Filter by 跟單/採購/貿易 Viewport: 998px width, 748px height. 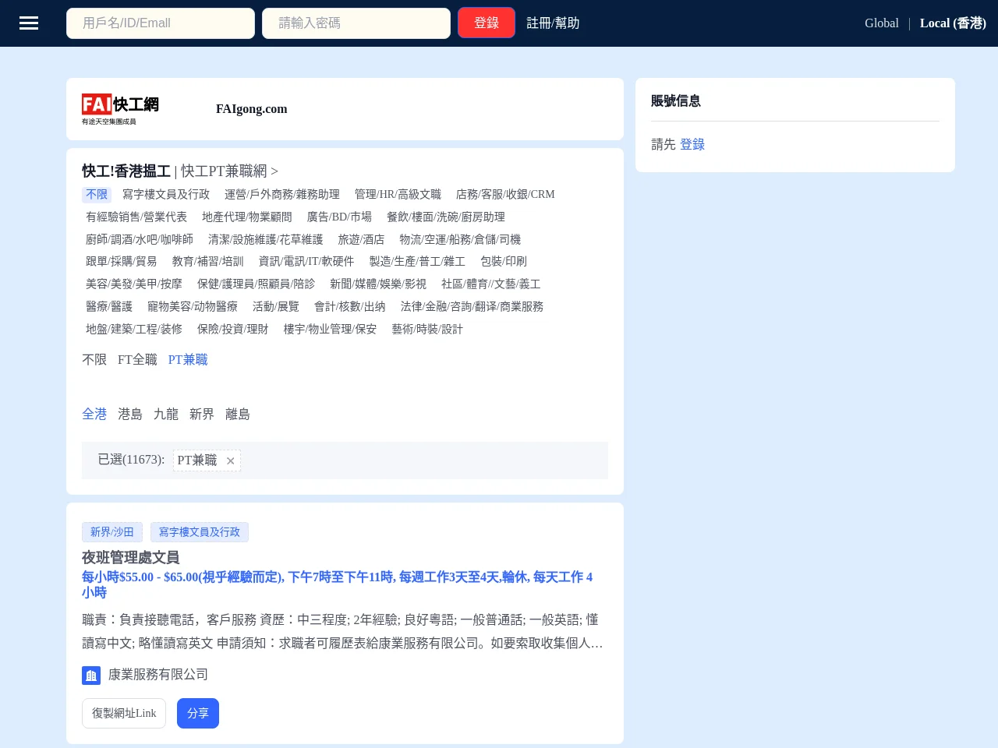tap(122, 262)
